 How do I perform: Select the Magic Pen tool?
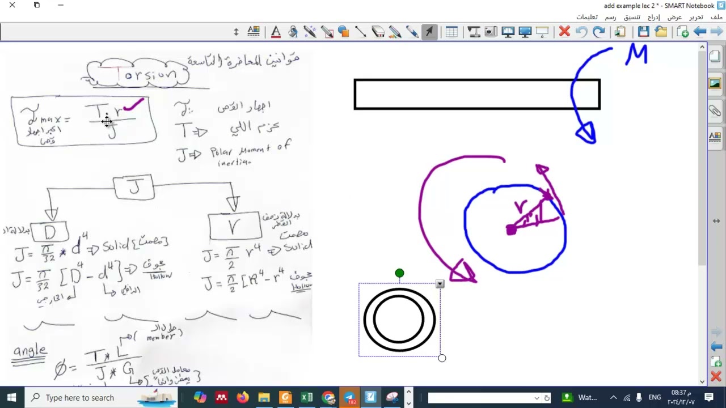310,32
